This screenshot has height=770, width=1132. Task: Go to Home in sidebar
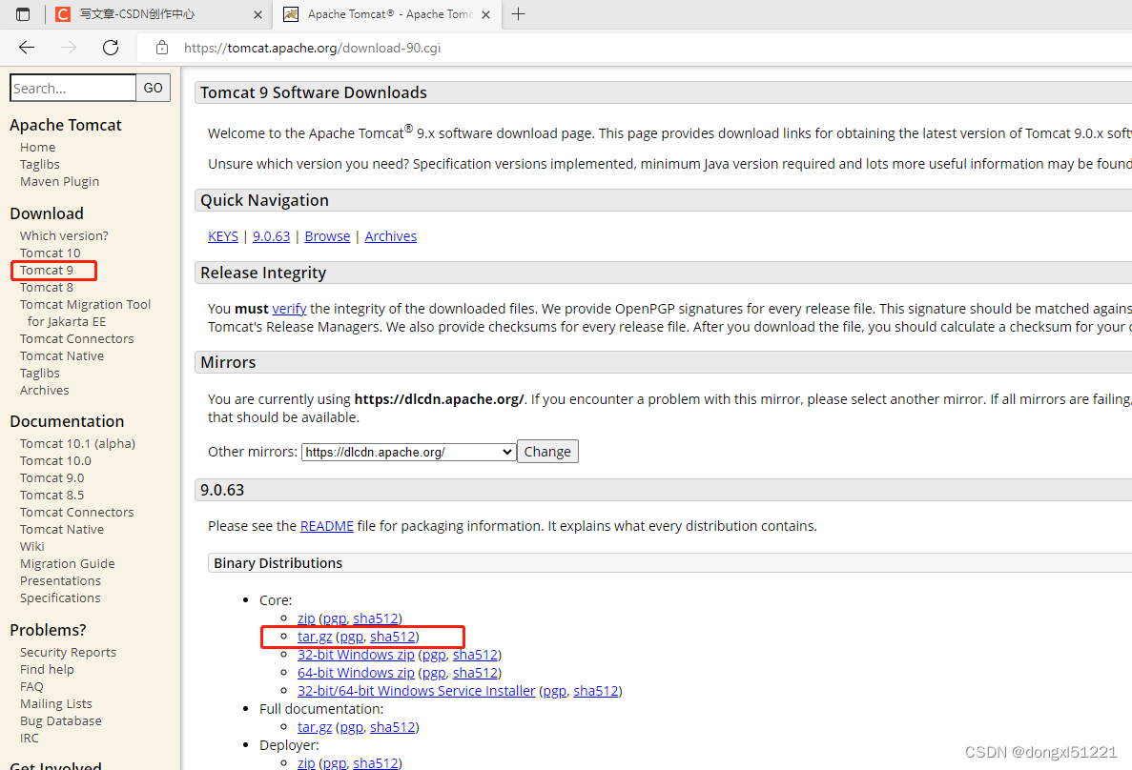click(x=37, y=147)
